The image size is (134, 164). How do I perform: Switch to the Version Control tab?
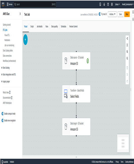pos(73,26)
